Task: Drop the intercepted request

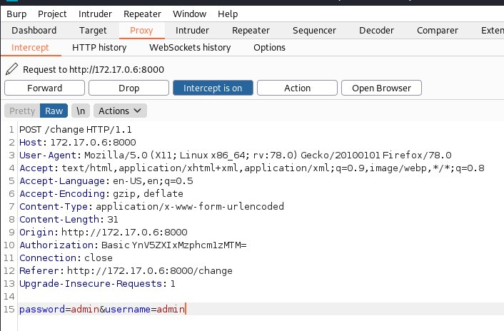Action: point(129,88)
